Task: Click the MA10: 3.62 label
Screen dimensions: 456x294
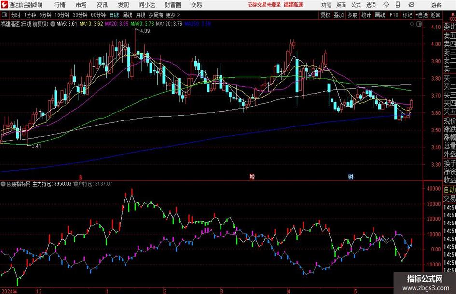Action: [91, 24]
